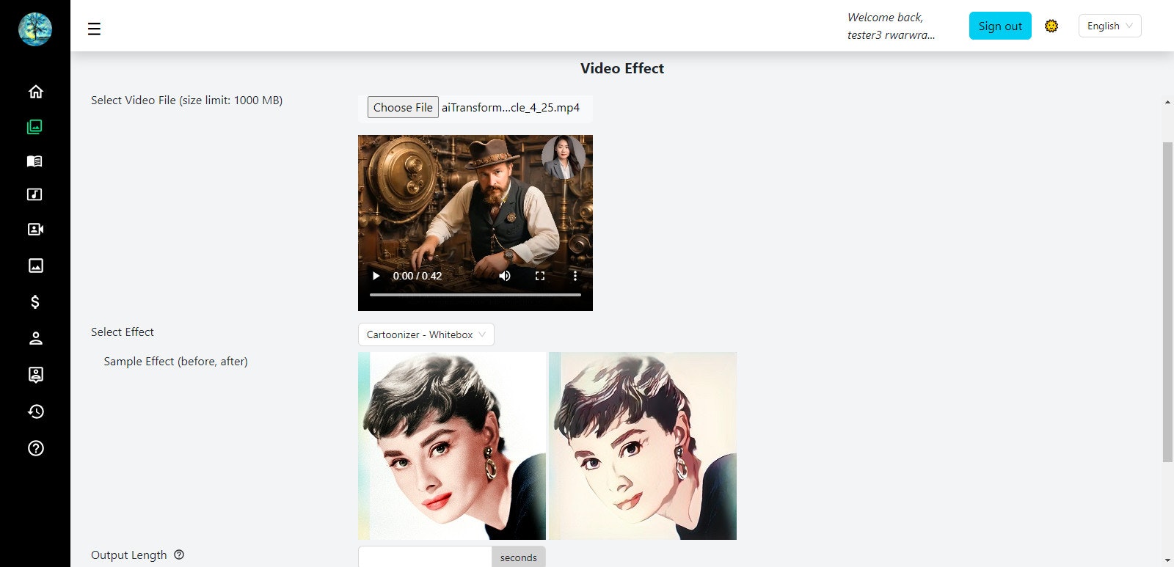The width and height of the screenshot is (1174, 567).
Task: Open the home page from sidebar
Action: [x=35, y=91]
